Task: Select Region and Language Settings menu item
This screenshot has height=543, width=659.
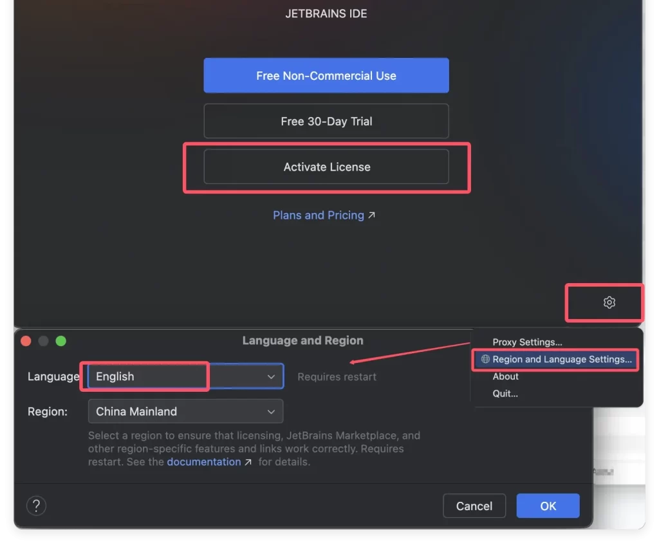Action: (x=561, y=359)
